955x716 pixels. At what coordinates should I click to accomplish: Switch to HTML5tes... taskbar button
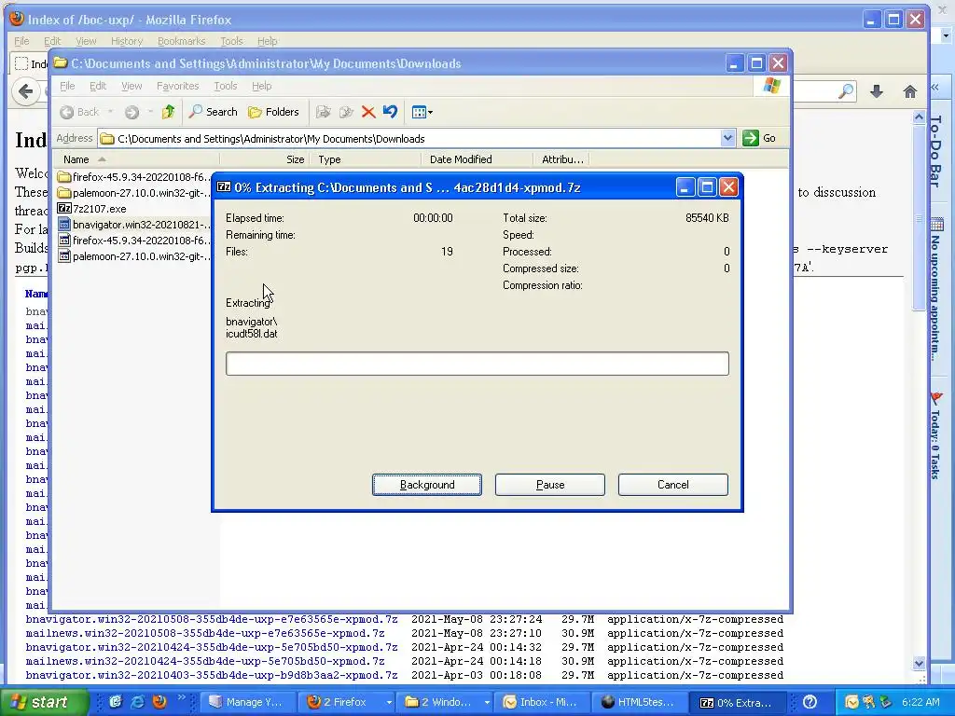[x=641, y=703]
